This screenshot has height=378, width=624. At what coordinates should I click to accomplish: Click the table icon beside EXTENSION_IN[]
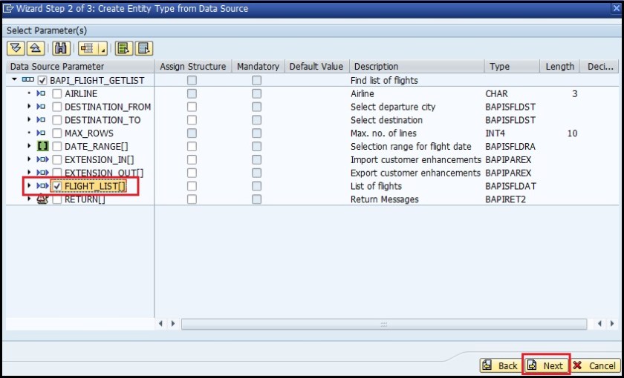tap(42, 159)
